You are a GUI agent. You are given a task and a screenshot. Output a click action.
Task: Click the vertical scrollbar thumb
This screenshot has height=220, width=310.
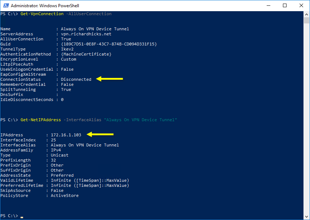point(306,20)
